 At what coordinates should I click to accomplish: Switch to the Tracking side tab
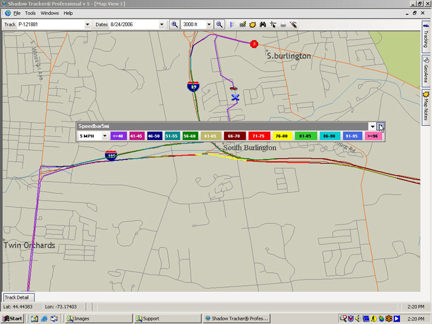coord(426,36)
